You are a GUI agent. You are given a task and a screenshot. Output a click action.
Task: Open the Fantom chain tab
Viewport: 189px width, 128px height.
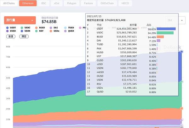coord(88,3)
